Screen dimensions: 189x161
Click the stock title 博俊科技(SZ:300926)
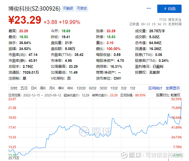(x=34, y=9)
